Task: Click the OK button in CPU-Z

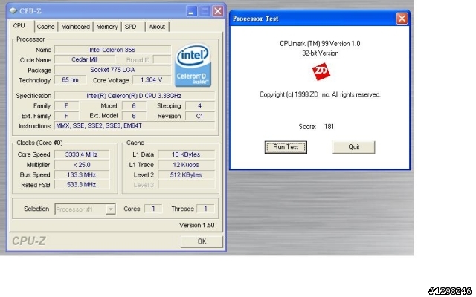Action: tap(202, 241)
